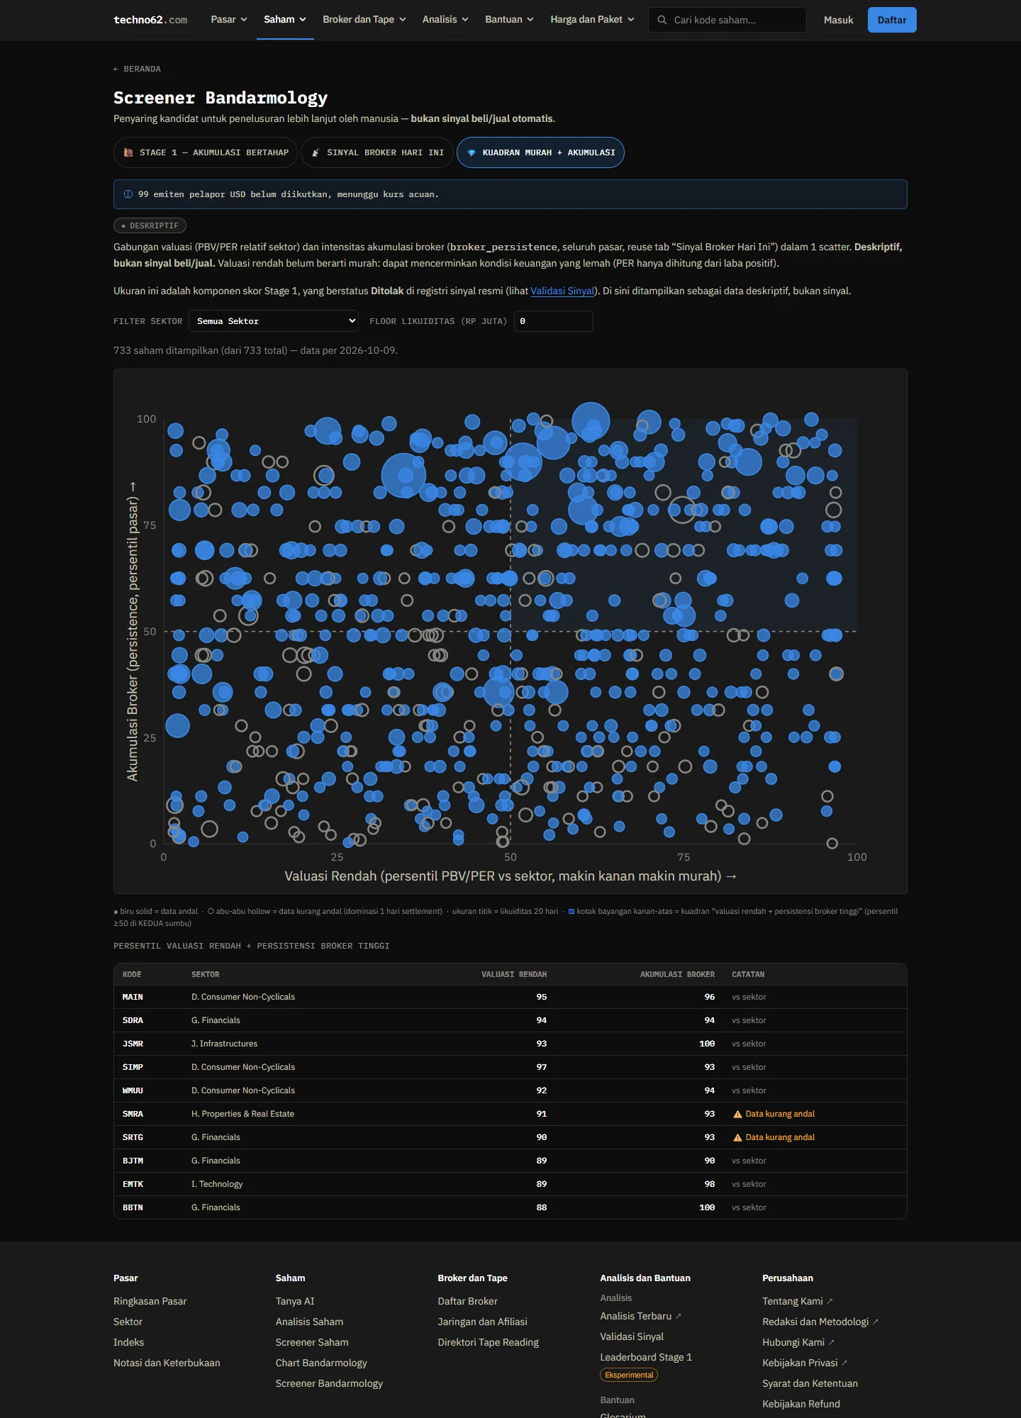Open the Broker dan Tape menu
This screenshot has height=1418, width=1021.
pos(364,20)
